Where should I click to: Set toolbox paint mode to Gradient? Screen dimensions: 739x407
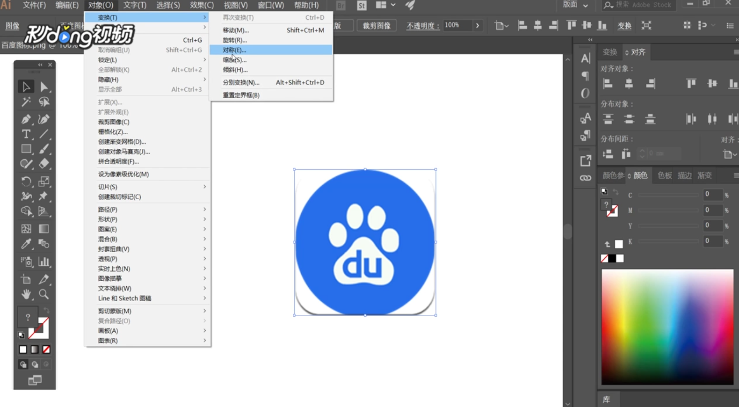[35, 349]
